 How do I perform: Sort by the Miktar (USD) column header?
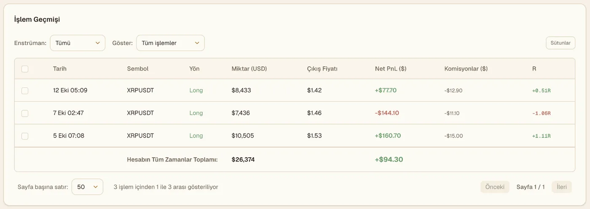click(x=249, y=69)
